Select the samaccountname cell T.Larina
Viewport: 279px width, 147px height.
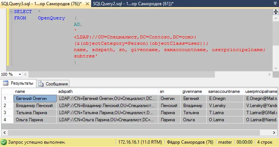coord(225,113)
